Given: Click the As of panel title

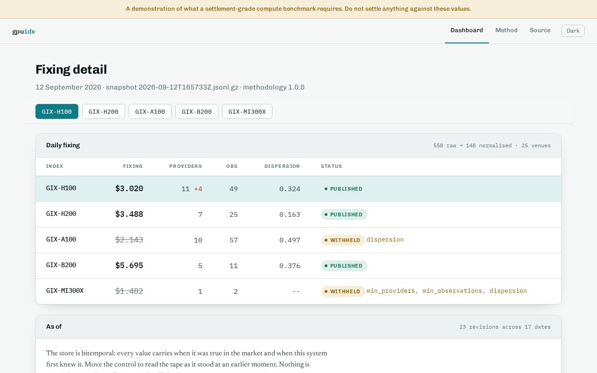Looking at the screenshot, I should click(x=54, y=326).
